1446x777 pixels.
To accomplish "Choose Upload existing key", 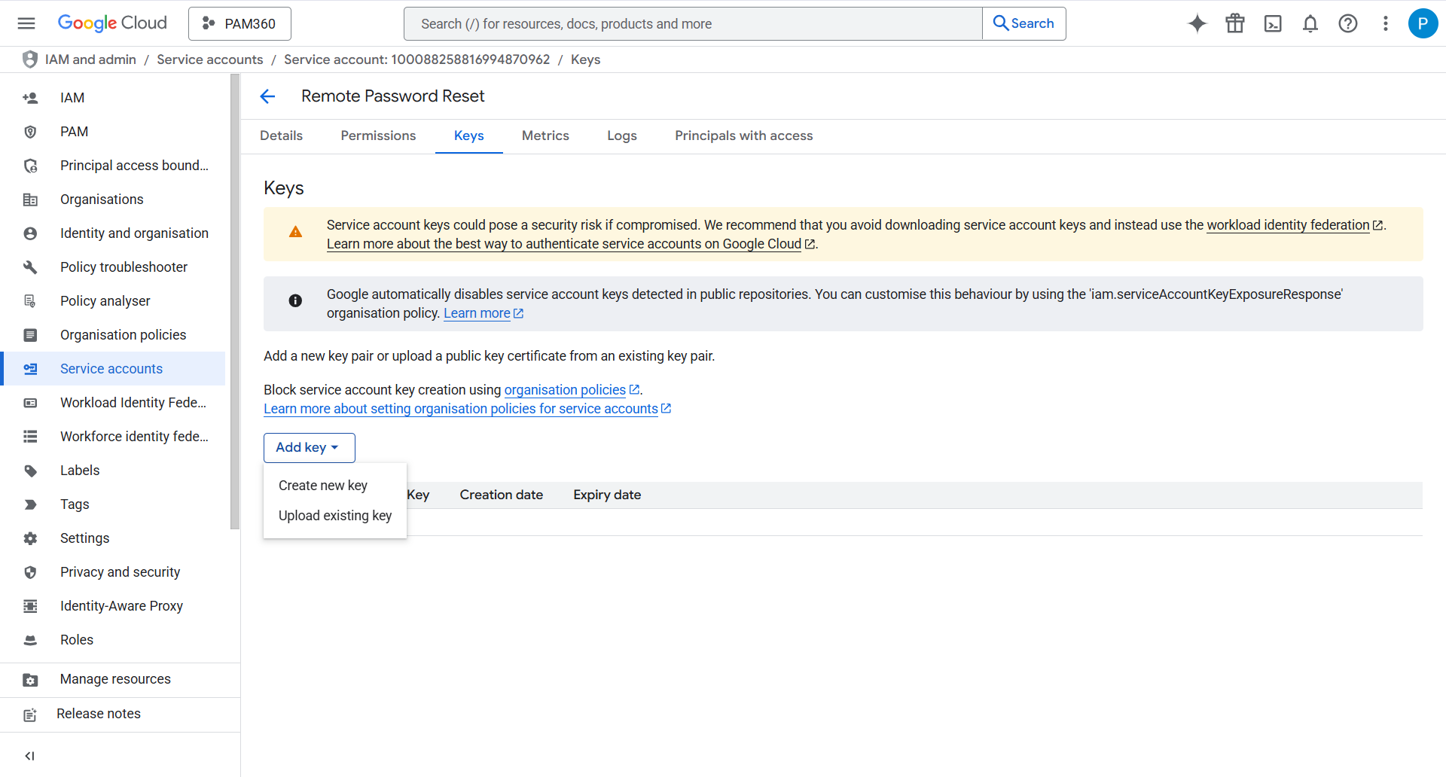I will click(x=334, y=516).
